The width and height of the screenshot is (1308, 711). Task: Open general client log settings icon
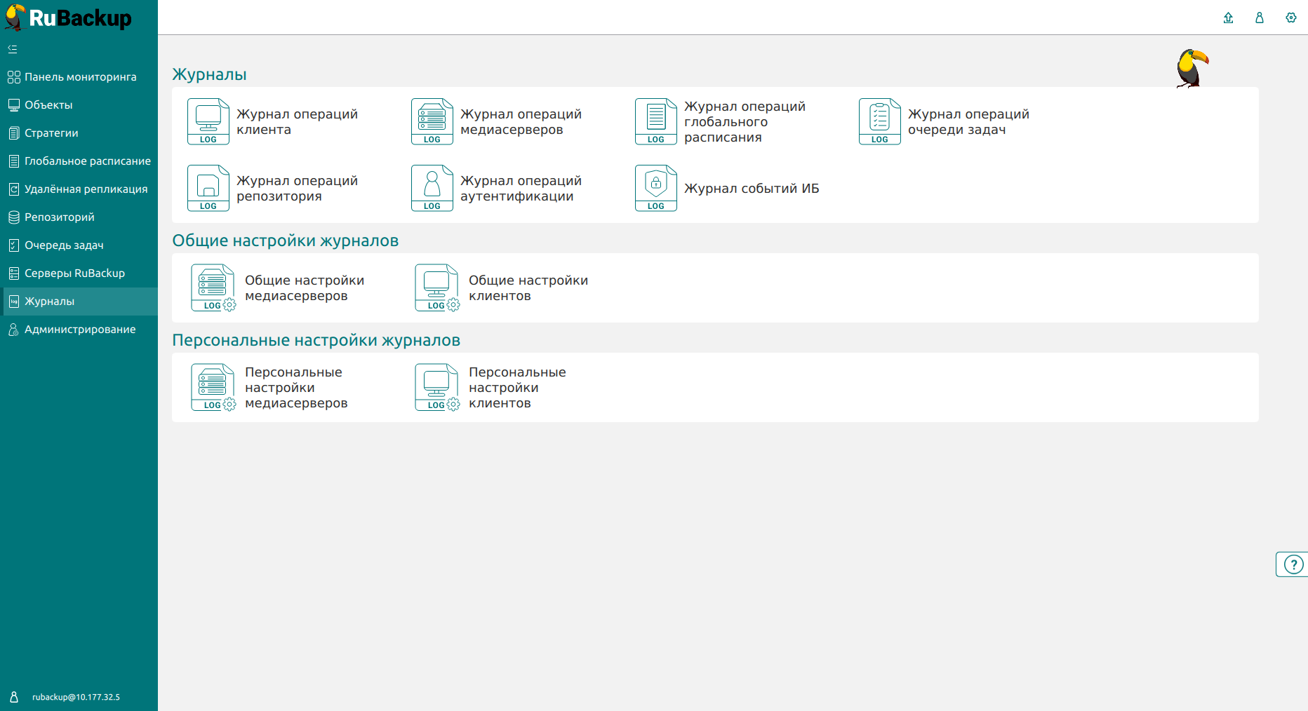pos(437,287)
